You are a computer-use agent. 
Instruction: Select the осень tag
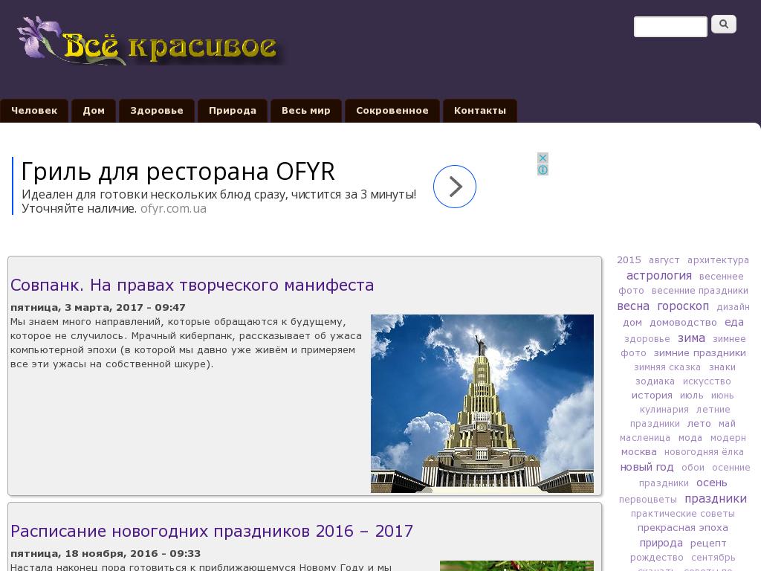(x=711, y=483)
